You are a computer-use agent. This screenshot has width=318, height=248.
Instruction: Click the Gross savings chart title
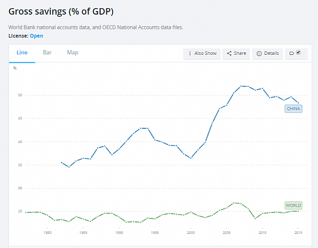tap(61, 11)
